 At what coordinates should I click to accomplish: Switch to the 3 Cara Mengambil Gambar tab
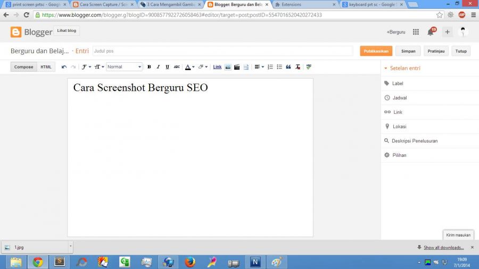click(x=171, y=5)
